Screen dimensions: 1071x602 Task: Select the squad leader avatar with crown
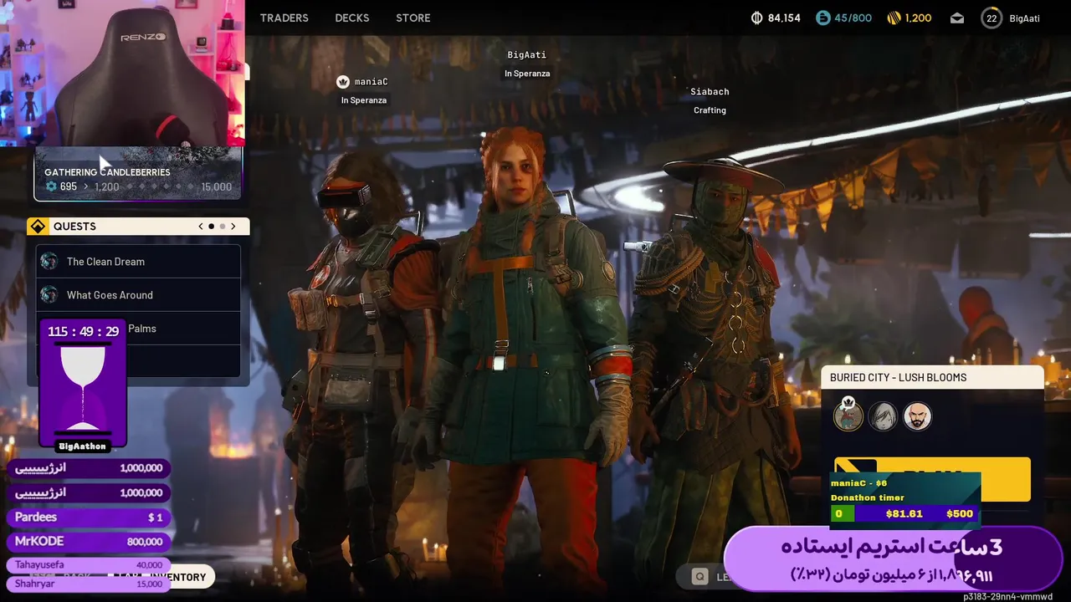pyautogui.click(x=848, y=416)
